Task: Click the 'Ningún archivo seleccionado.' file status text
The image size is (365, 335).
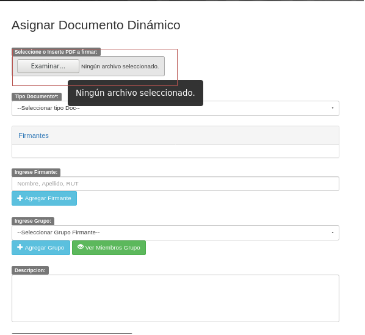Action: coord(120,67)
